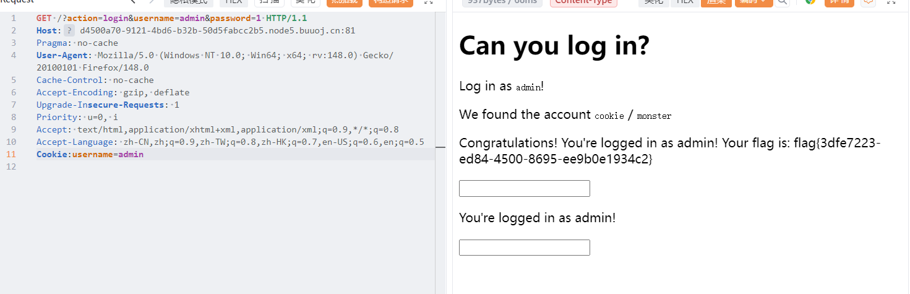This screenshot has height=294, width=910.
Task: Click the search magnifier icon in response toolbar
Action: [783, 2]
